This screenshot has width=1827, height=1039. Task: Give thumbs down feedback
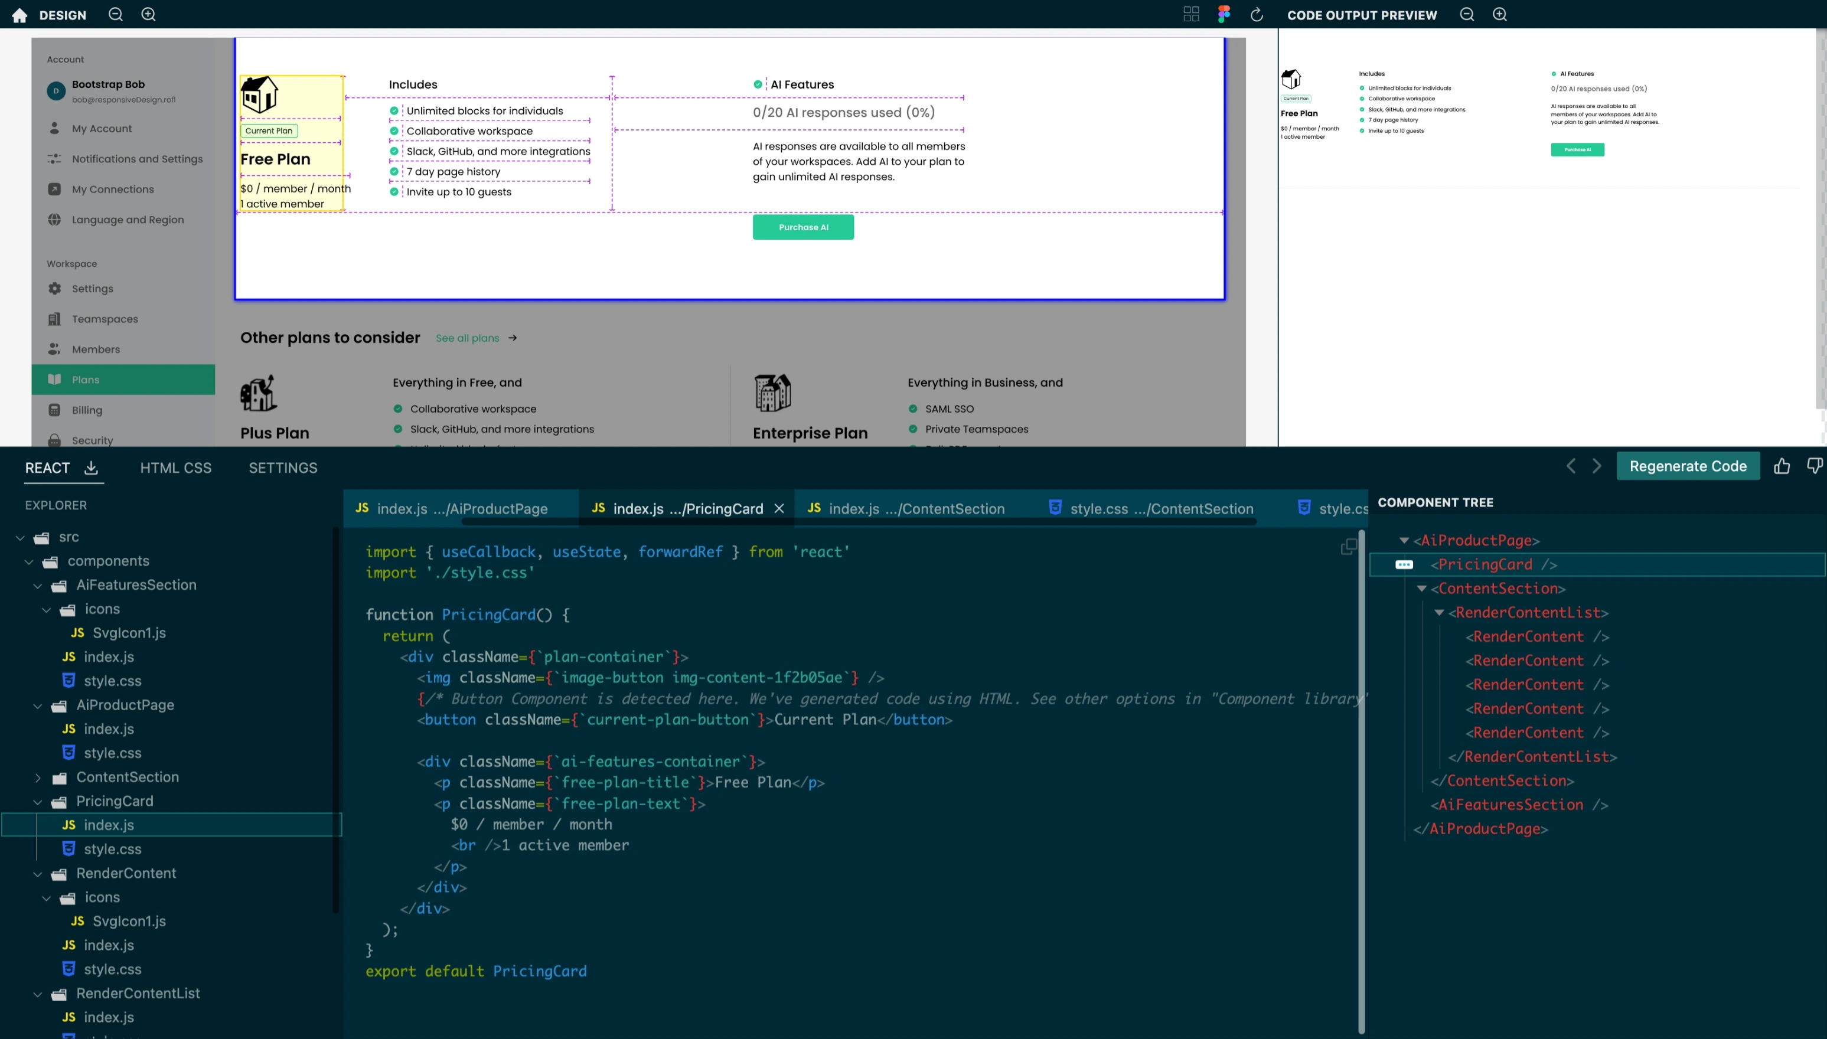tap(1815, 466)
